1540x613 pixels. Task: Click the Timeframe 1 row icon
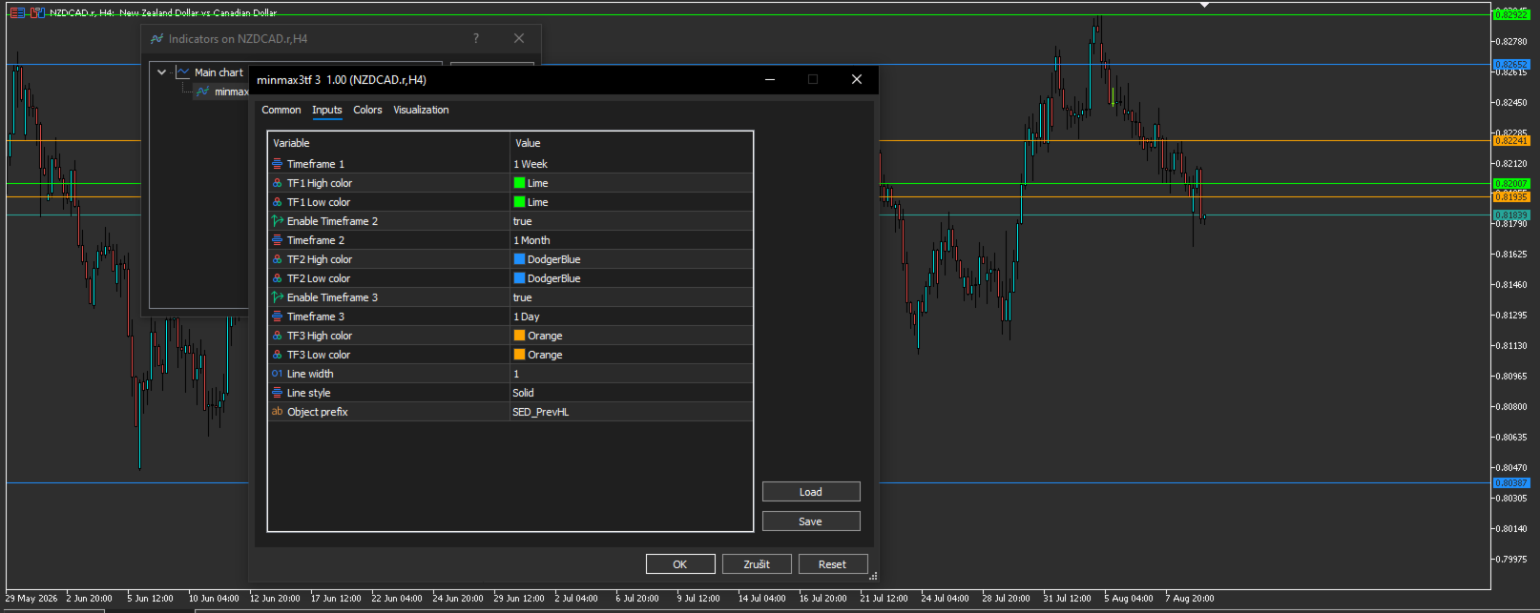(x=278, y=164)
